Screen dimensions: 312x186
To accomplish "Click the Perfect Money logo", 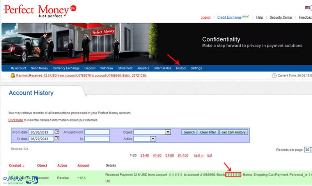I will 40,11.
